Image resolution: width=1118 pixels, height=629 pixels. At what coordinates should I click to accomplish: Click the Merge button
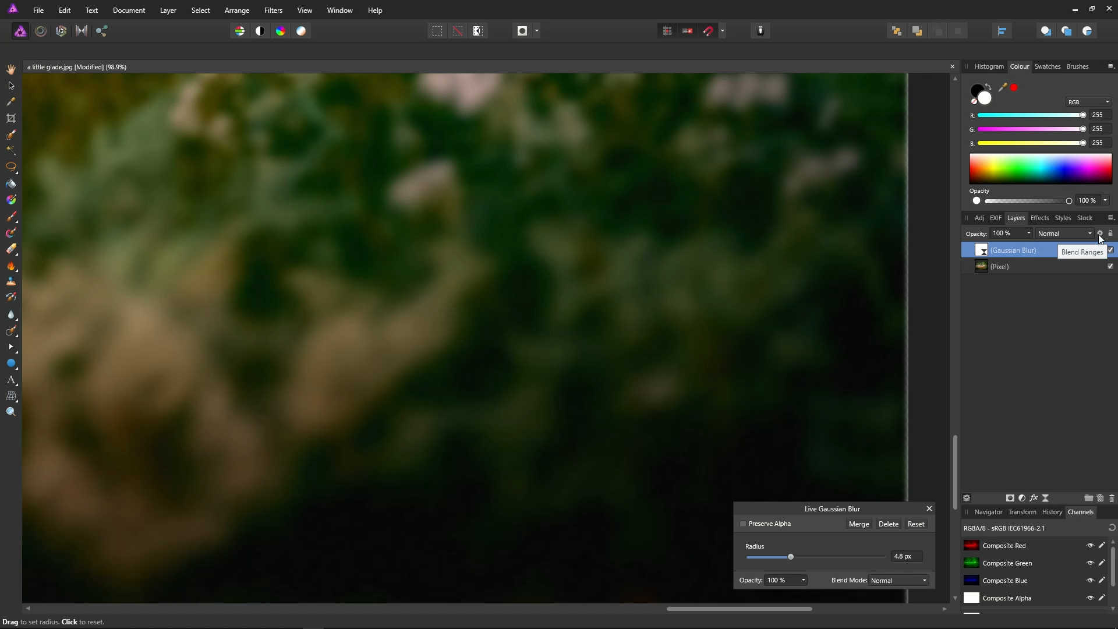click(859, 524)
